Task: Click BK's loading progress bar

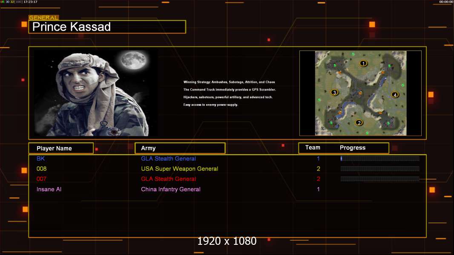Action: pyautogui.click(x=380, y=158)
